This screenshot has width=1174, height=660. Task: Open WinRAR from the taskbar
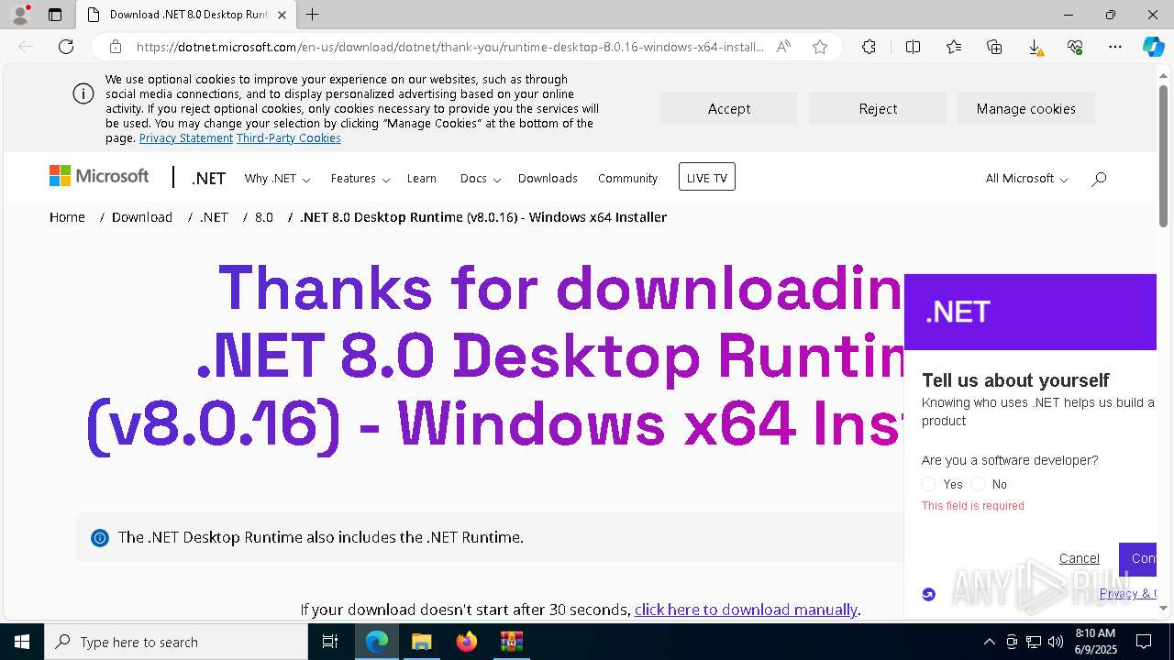[511, 642]
